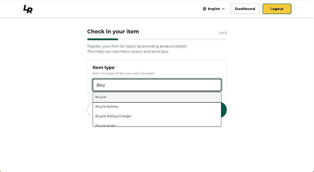Click the white back button edge
Image resolution: width=314 pixels, height=172 pixels.
[90, 110]
